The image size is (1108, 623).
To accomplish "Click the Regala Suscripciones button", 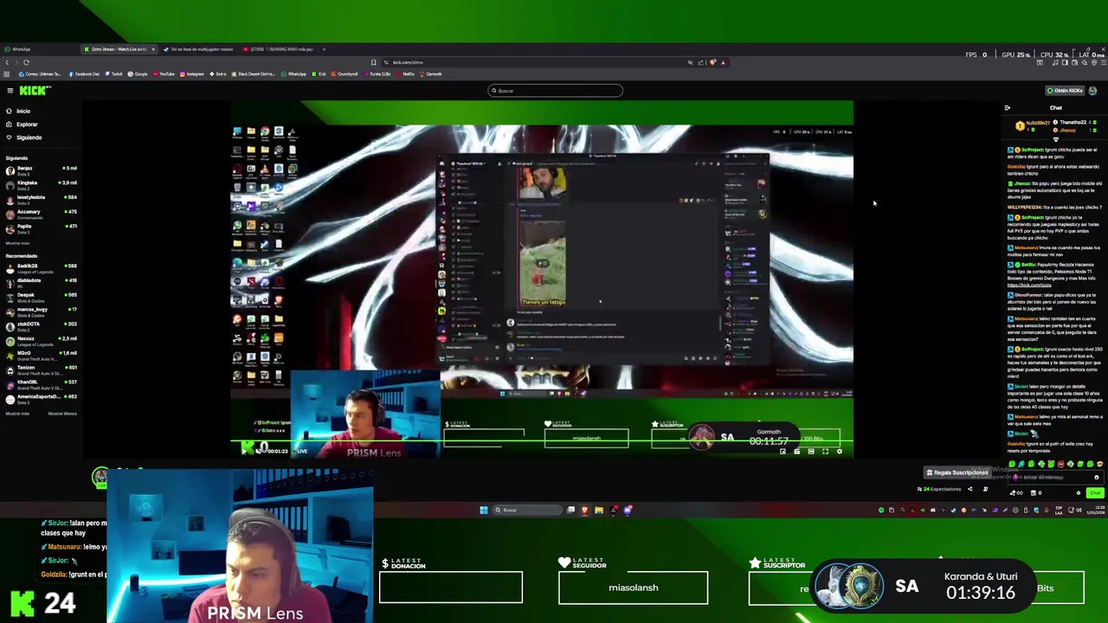I will (x=957, y=473).
